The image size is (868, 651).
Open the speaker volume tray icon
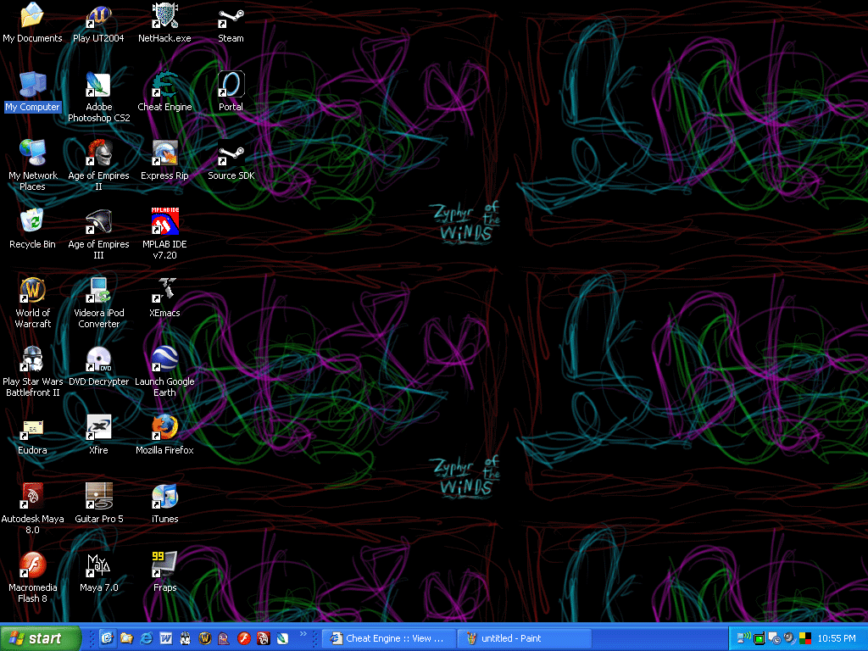pos(789,638)
